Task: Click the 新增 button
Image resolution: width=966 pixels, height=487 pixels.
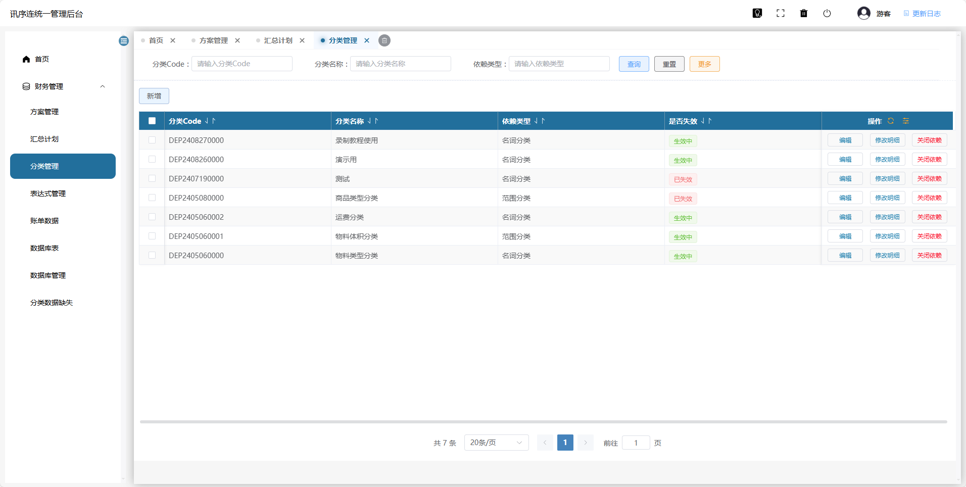Action: pos(154,96)
